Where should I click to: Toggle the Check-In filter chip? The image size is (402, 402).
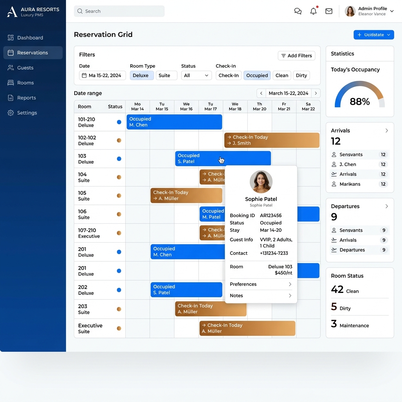pos(228,75)
